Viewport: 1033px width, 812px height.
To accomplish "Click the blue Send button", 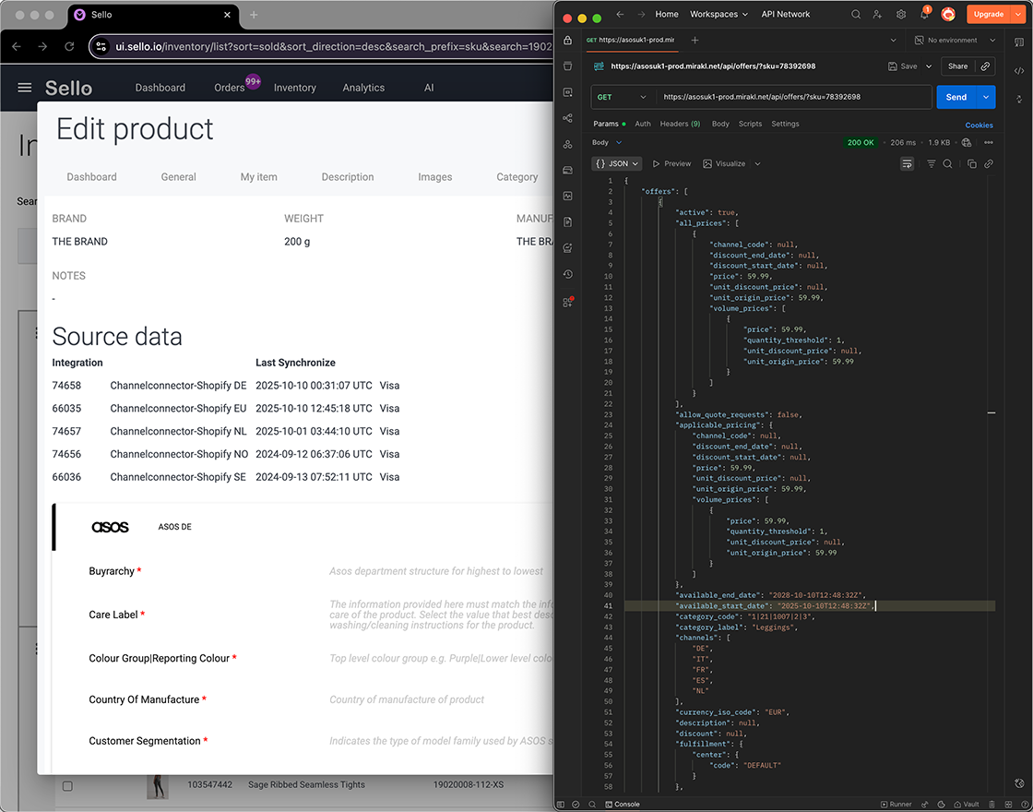I will [x=957, y=97].
